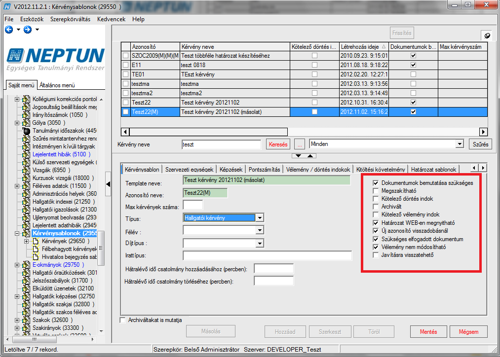
Task: Click icon beside Elküldött üzenetek (32100)
Action: pyautogui.click(x=27, y=288)
